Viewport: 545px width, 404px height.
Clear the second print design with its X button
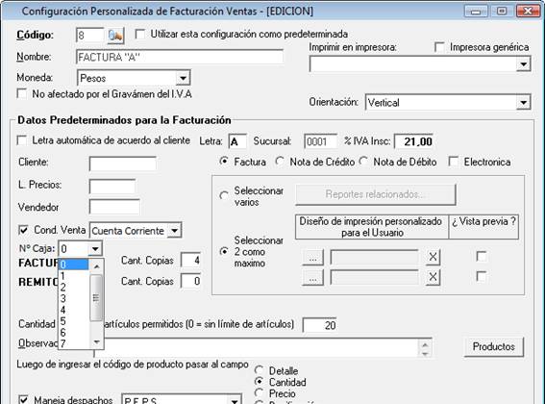click(x=433, y=277)
